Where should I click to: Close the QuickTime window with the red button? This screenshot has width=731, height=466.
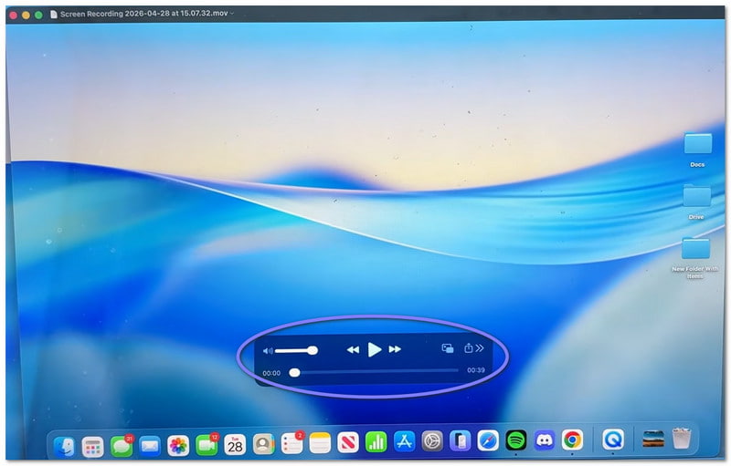(13, 16)
